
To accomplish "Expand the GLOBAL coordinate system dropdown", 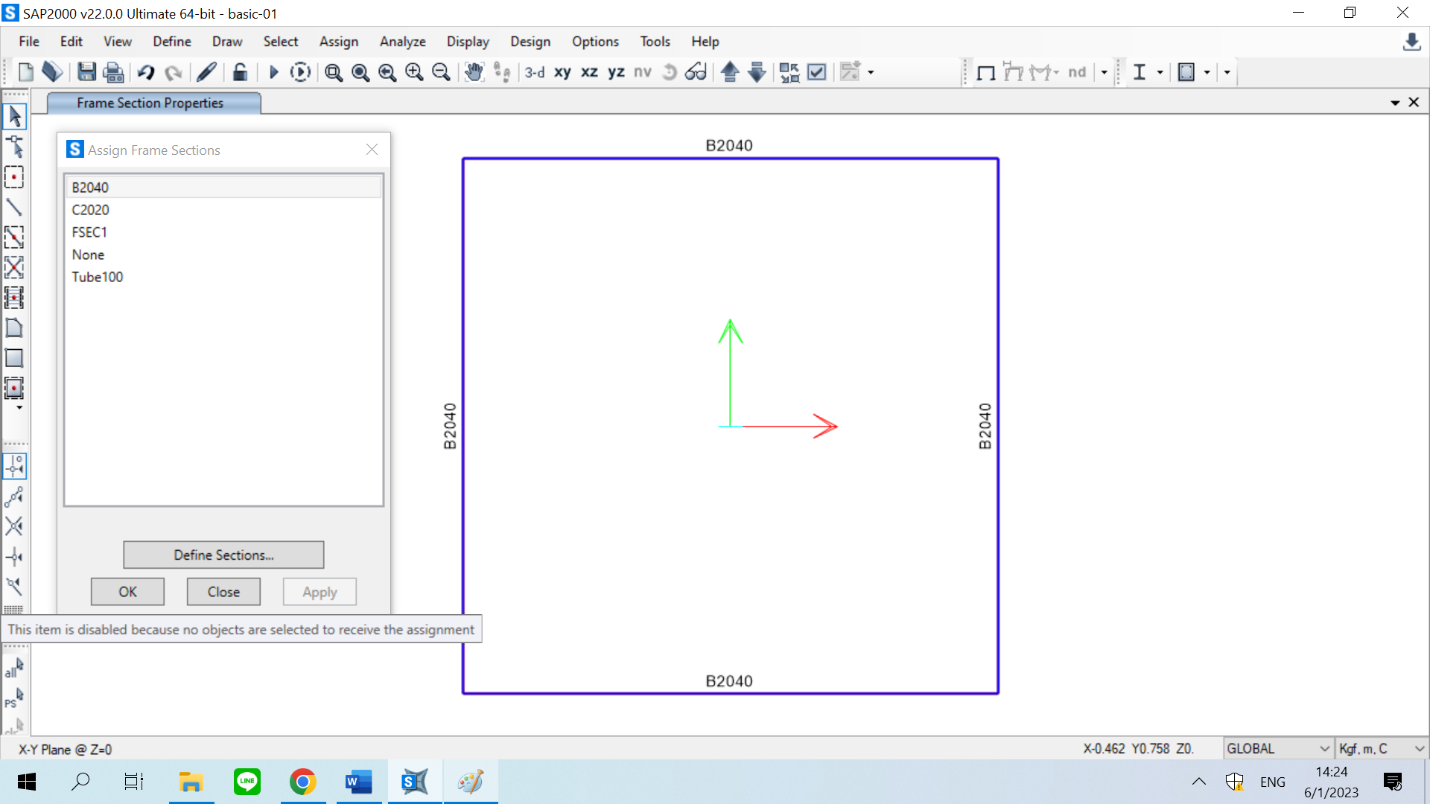I will click(x=1324, y=749).
